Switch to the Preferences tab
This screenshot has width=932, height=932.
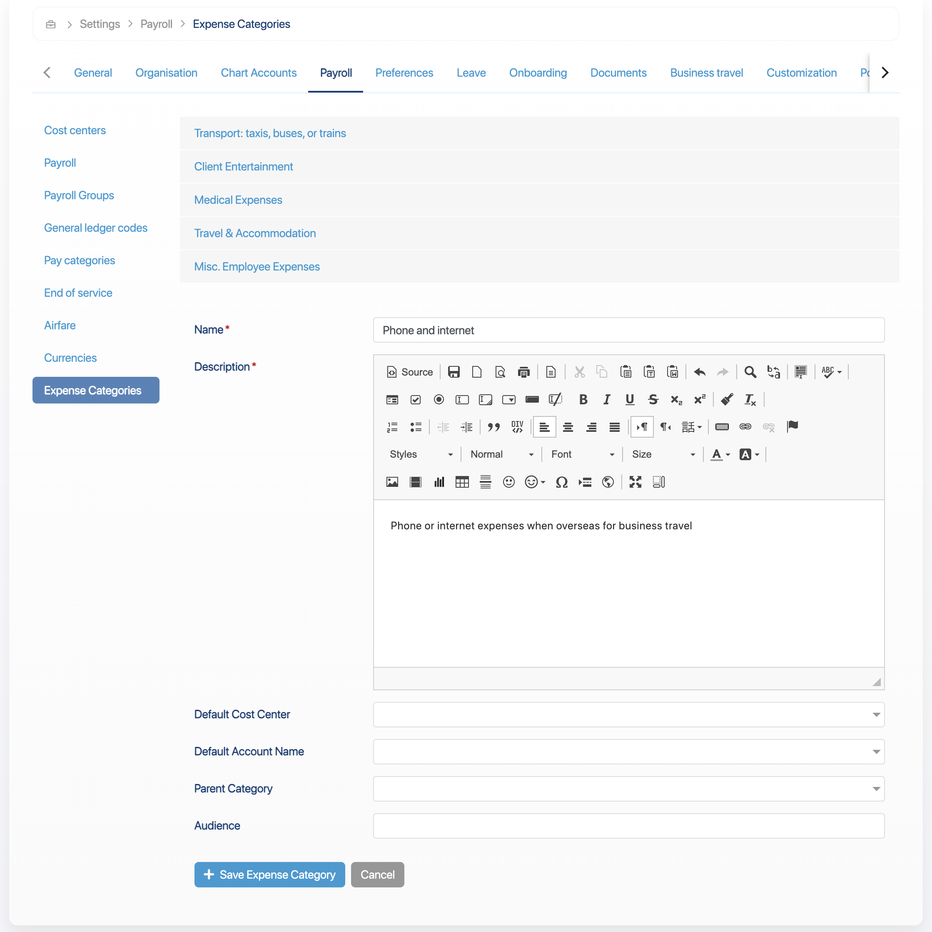pyautogui.click(x=404, y=73)
